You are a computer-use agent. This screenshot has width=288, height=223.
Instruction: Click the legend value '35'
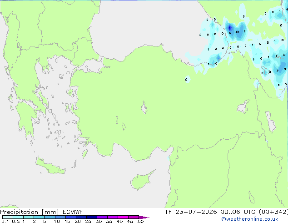click(x=109, y=221)
